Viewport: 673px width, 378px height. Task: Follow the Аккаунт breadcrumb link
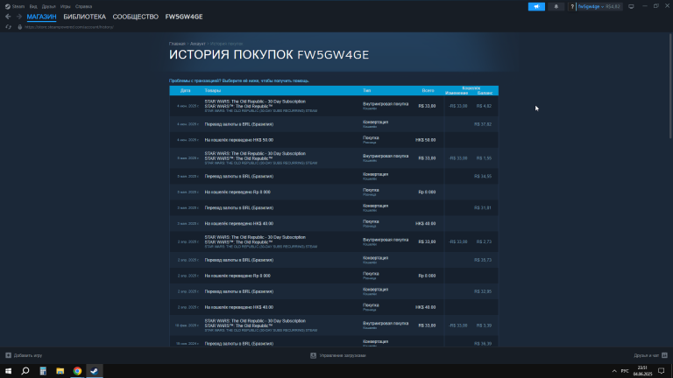click(197, 44)
